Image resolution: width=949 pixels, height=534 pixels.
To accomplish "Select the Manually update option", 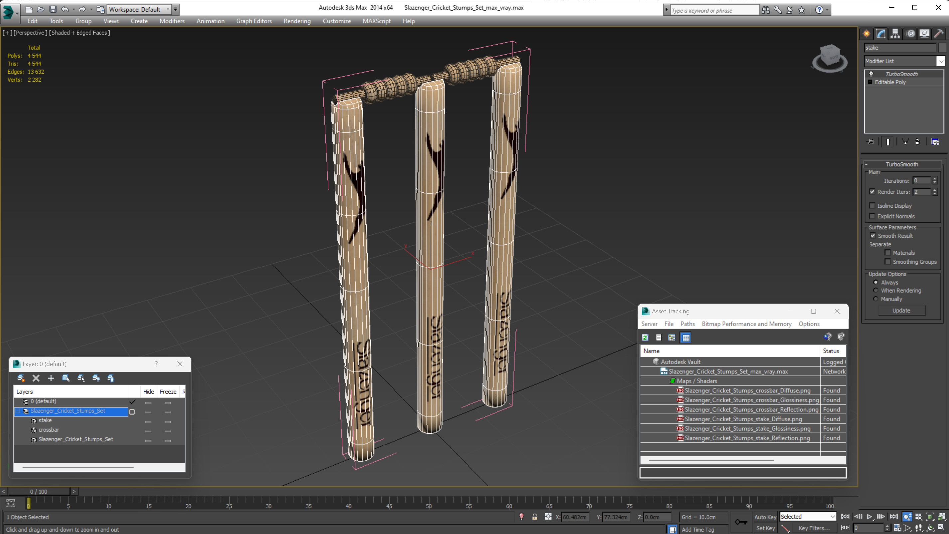I will coord(876,299).
